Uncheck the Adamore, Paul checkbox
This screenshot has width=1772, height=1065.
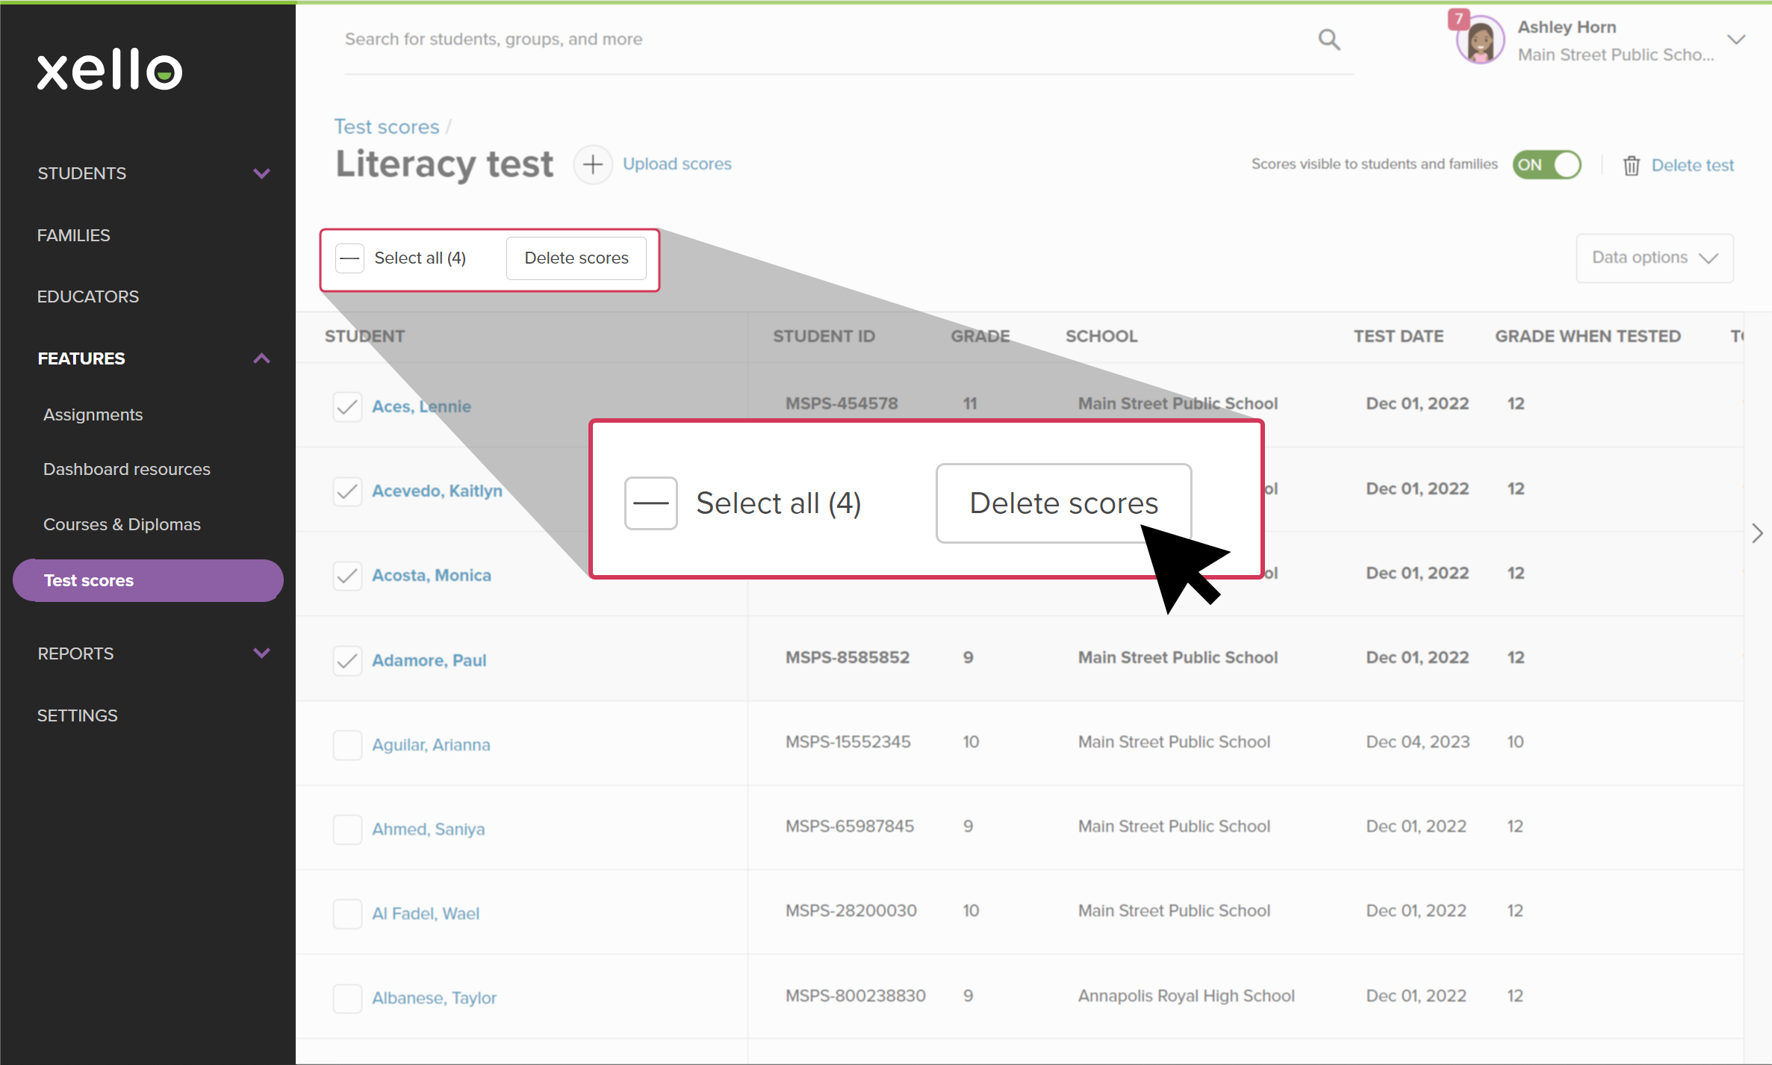(347, 660)
